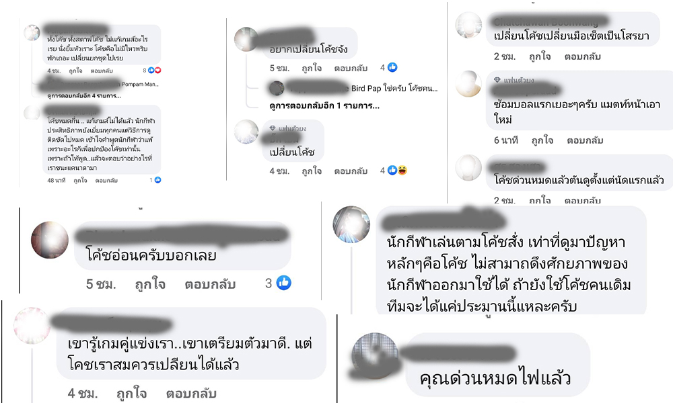Viewport: 673px width, 403px height.
Task: Click the laughing emoji reaction on the เปลี่ยนโค้ช comment
Action: click(x=402, y=171)
